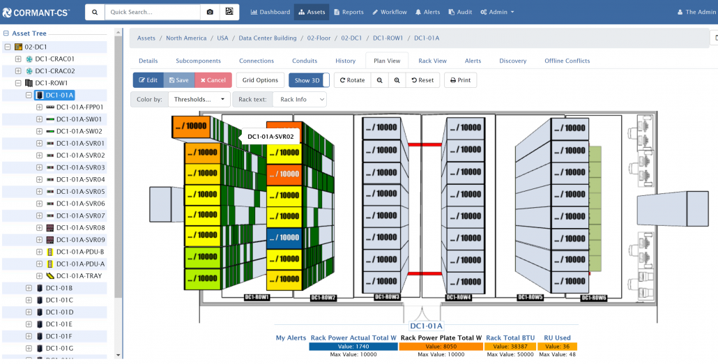Open the Admin menu dropdown

[497, 12]
